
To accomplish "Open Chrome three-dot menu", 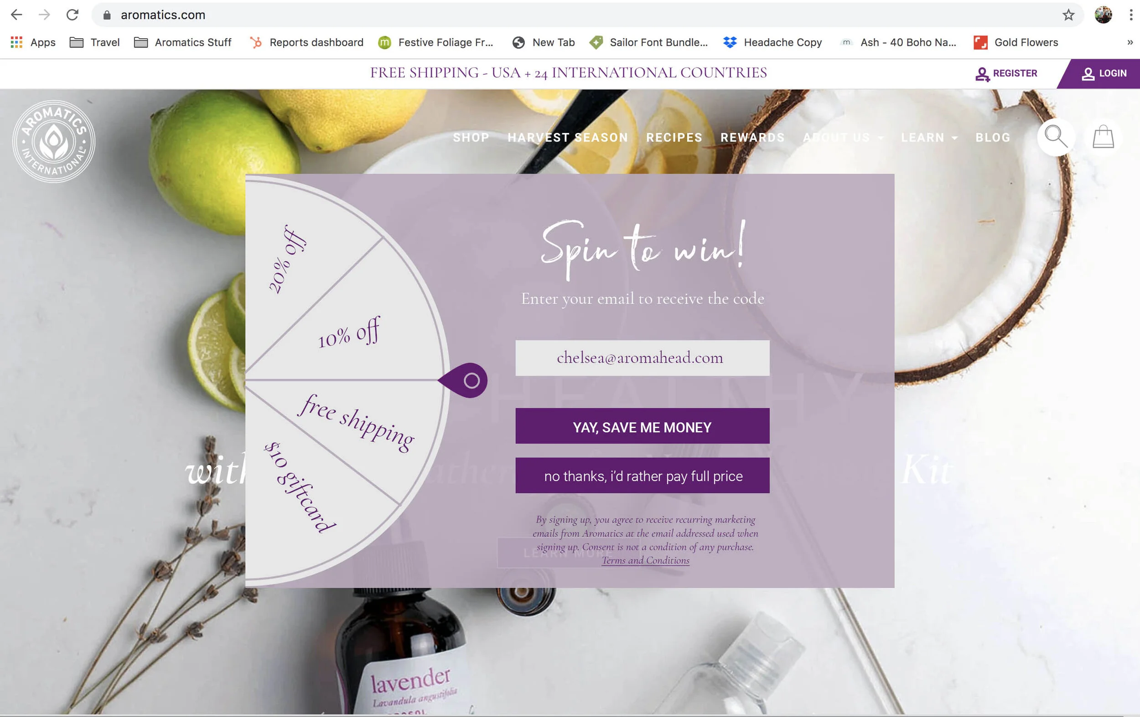I will (x=1130, y=15).
